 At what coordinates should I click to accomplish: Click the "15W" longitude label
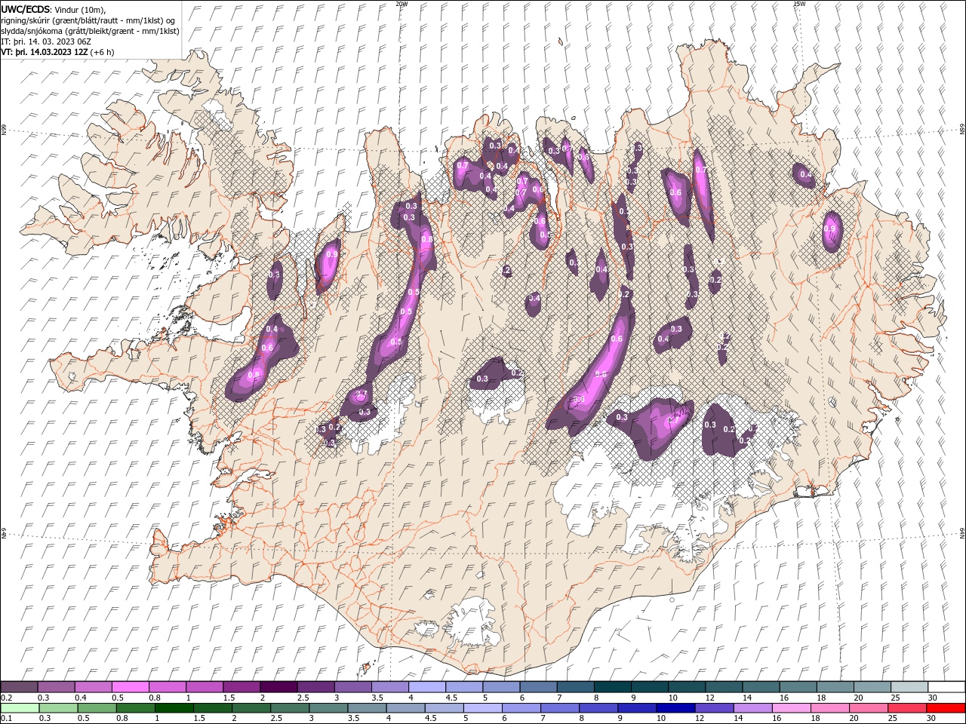coord(799,4)
